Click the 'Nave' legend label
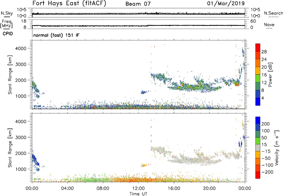283x196 pixels. click(x=269, y=24)
